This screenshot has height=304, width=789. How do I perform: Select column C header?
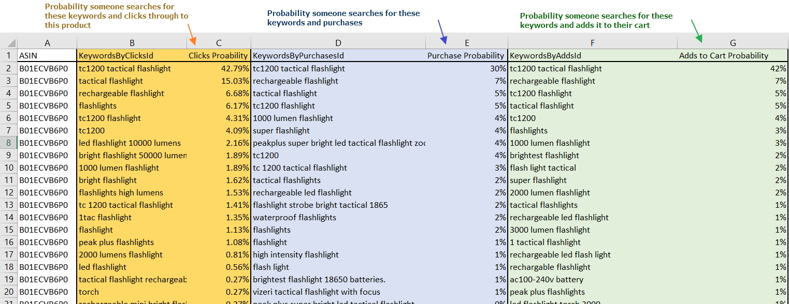(219, 43)
